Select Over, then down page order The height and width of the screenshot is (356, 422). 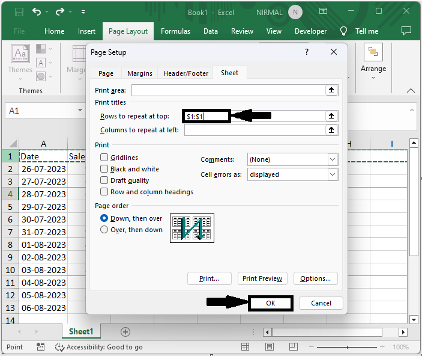pyautogui.click(x=104, y=230)
